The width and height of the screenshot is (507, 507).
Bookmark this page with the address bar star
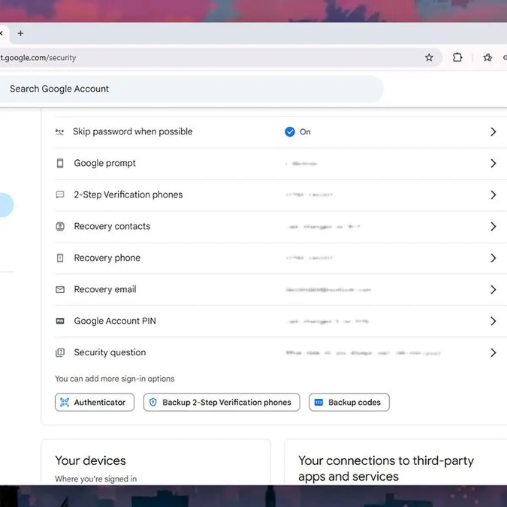[x=429, y=57]
